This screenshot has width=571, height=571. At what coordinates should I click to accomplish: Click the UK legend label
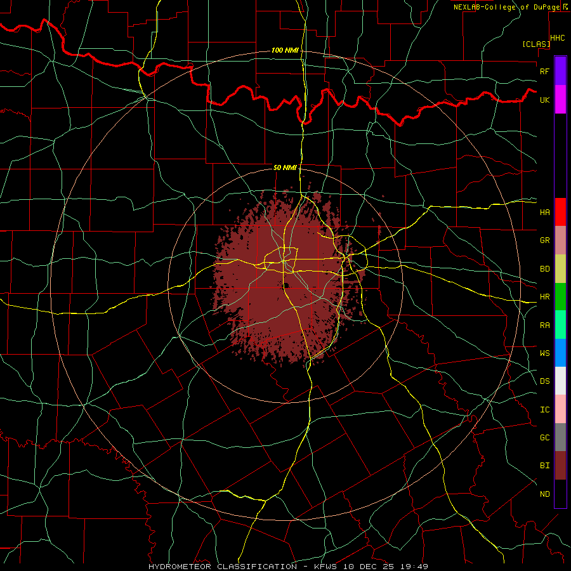pyautogui.click(x=544, y=100)
